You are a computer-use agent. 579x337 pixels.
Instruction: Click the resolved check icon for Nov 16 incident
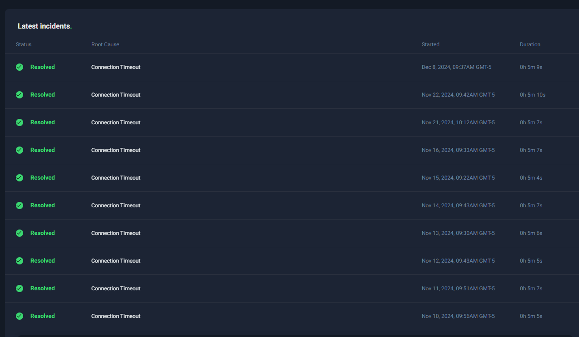(x=20, y=150)
